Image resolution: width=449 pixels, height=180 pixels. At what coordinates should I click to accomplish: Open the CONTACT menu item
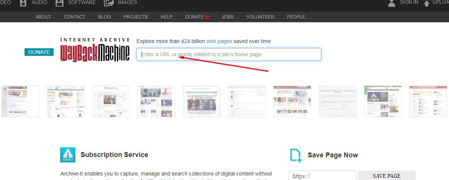(x=75, y=17)
